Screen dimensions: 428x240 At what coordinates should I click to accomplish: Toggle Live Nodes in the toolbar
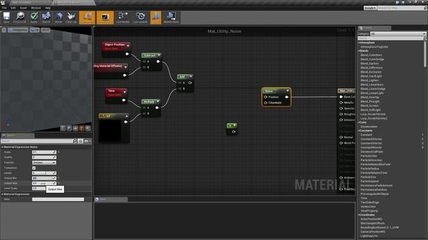click(x=123, y=17)
